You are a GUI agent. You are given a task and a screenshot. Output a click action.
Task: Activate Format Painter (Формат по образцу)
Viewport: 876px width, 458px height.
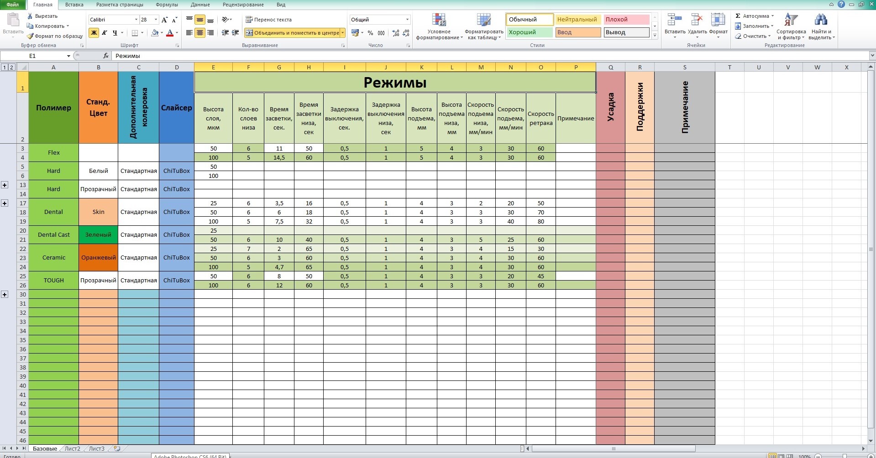[x=55, y=36]
